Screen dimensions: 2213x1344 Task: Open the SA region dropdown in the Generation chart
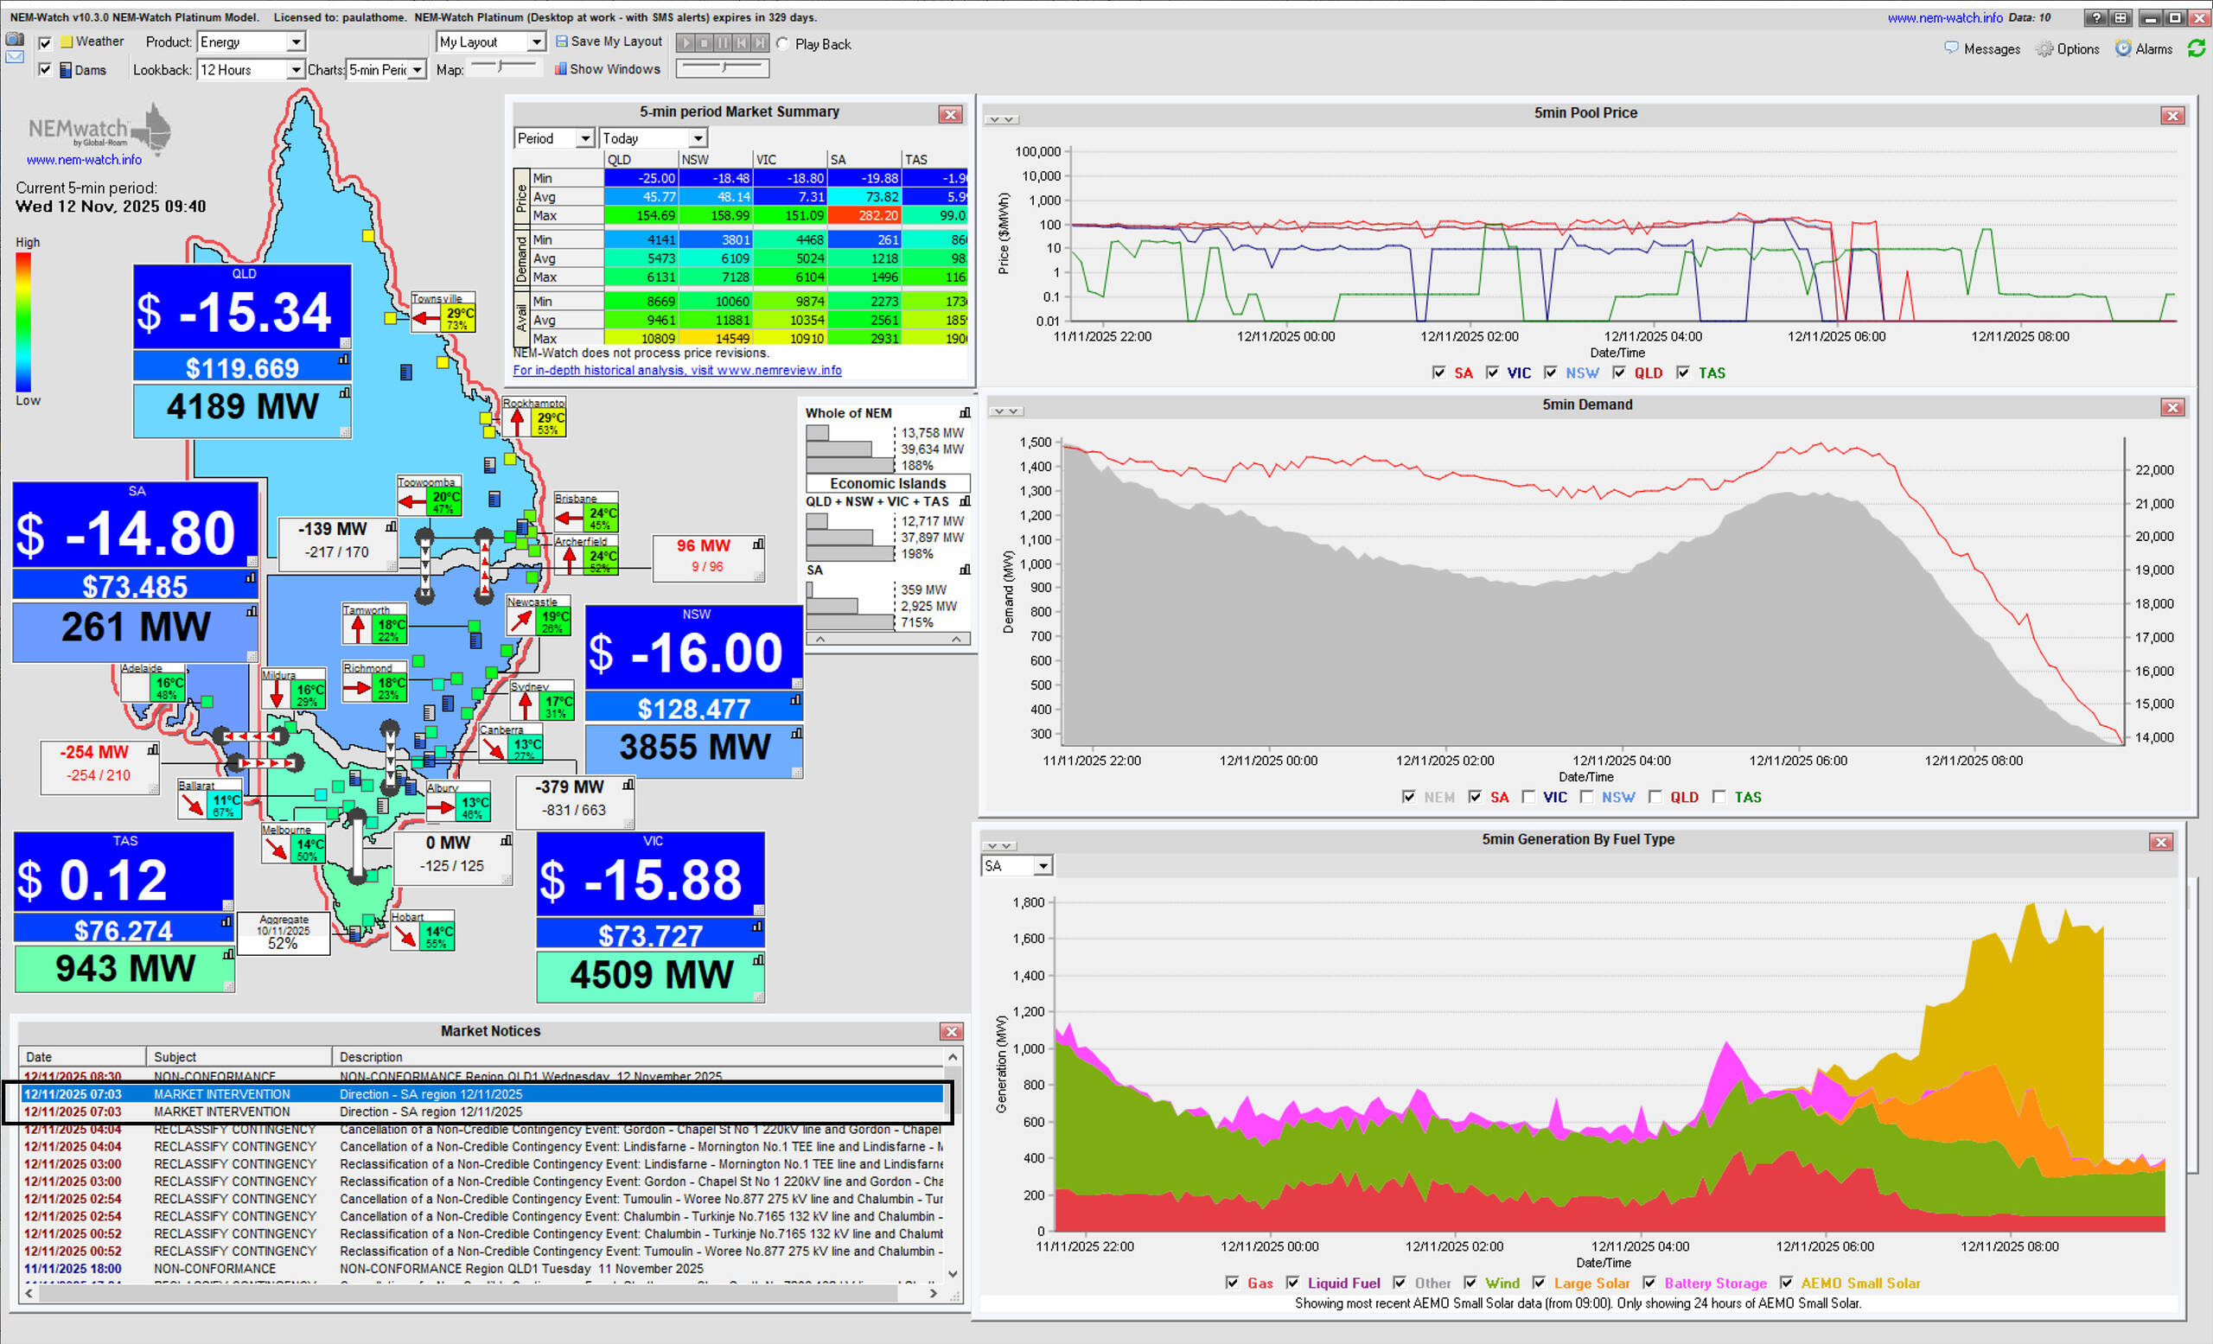(1042, 866)
